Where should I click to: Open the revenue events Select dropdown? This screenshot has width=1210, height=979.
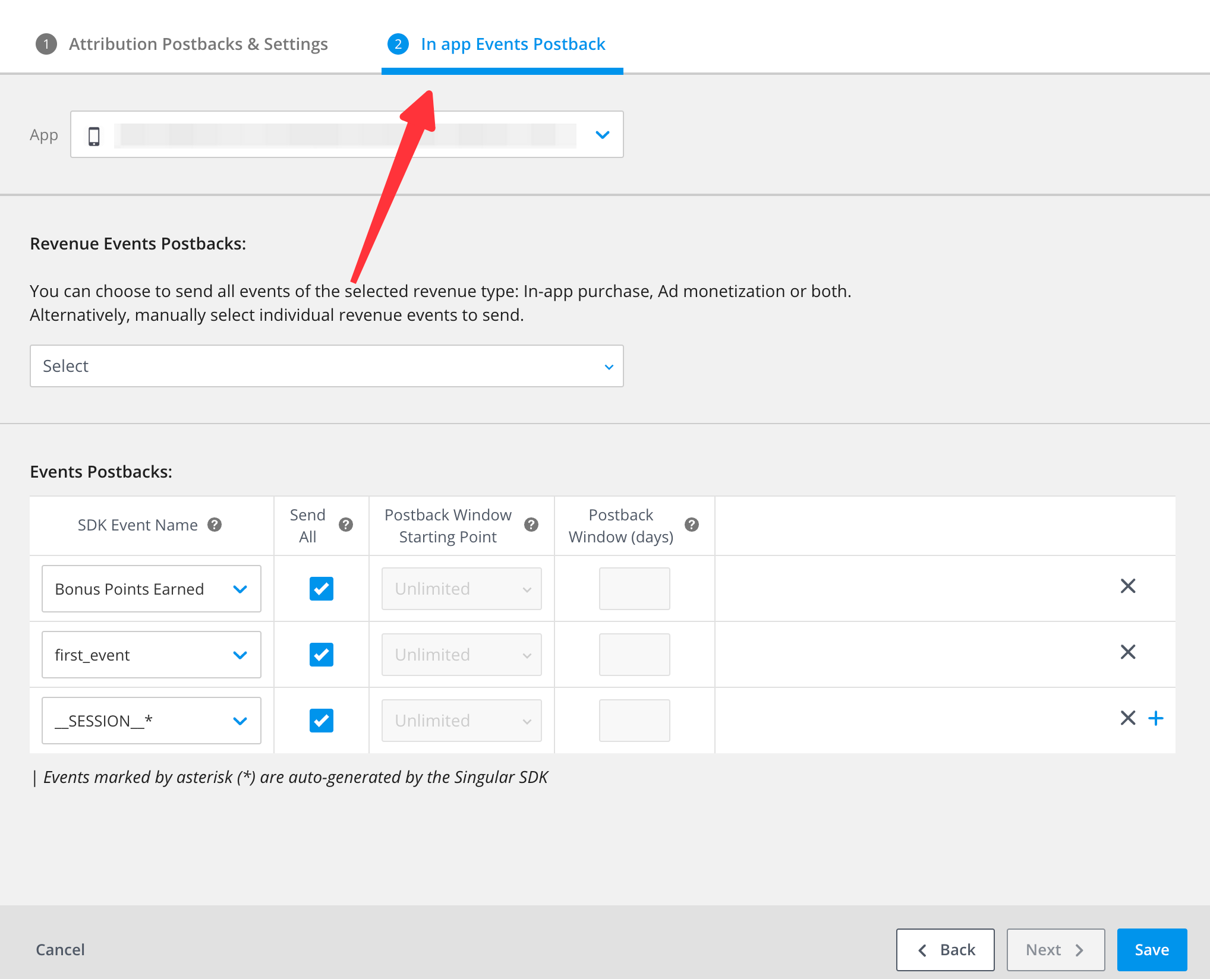(327, 366)
